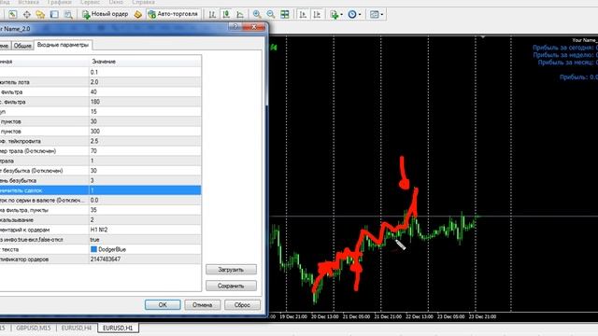598x336 pixels.
Task: Select the value cell 35
Action: [145, 210]
